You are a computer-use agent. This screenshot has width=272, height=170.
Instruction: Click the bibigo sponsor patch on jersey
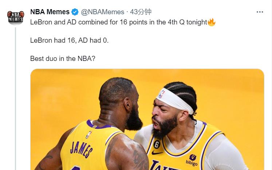click(192, 160)
